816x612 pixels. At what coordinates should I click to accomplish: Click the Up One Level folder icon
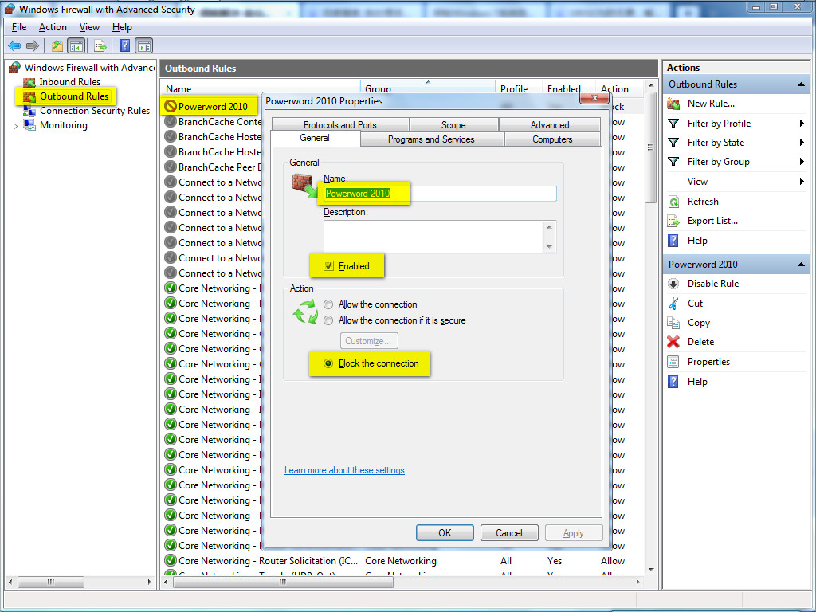point(57,45)
